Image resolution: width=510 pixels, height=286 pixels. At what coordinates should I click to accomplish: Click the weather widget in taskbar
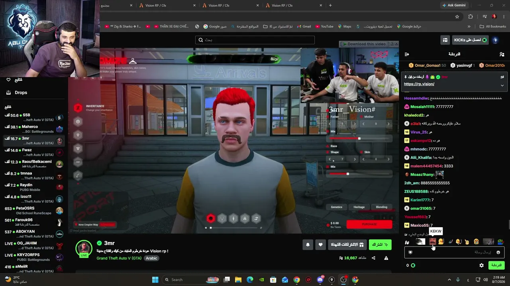pyautogui.click(x=16, y=280)
